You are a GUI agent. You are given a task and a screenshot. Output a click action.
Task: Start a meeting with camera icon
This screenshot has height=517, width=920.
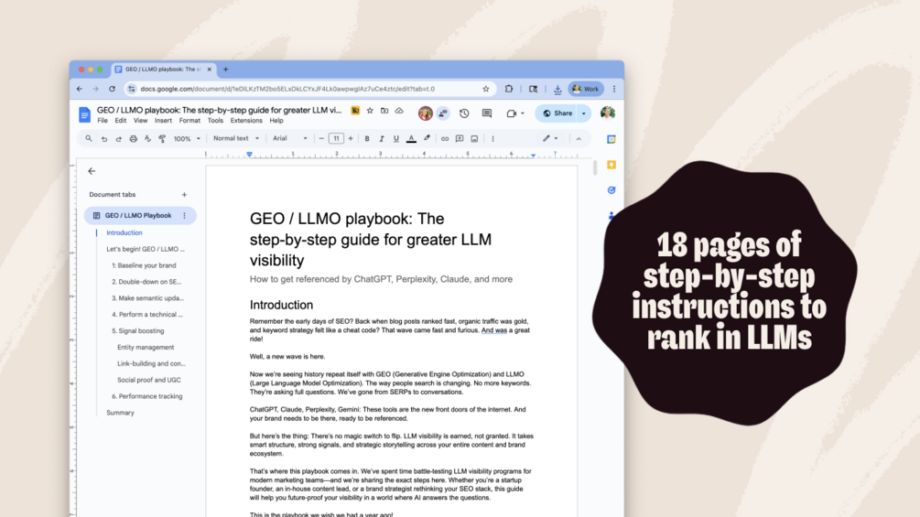(511, 113)
